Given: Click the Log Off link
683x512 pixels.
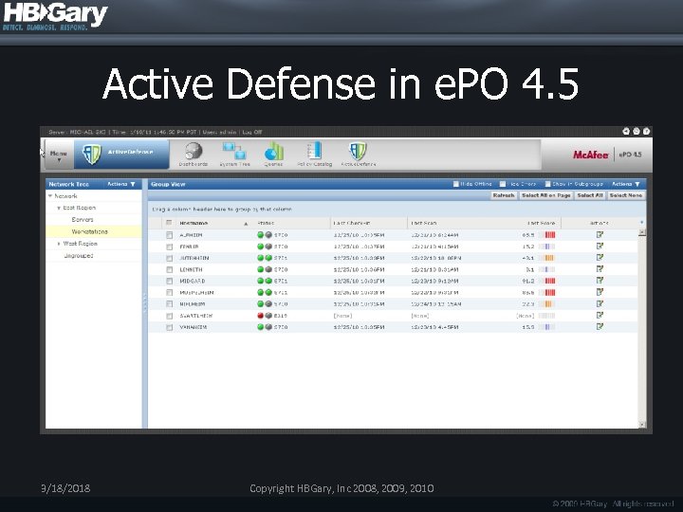Looking at the screenshot, I should click(252, 132).
